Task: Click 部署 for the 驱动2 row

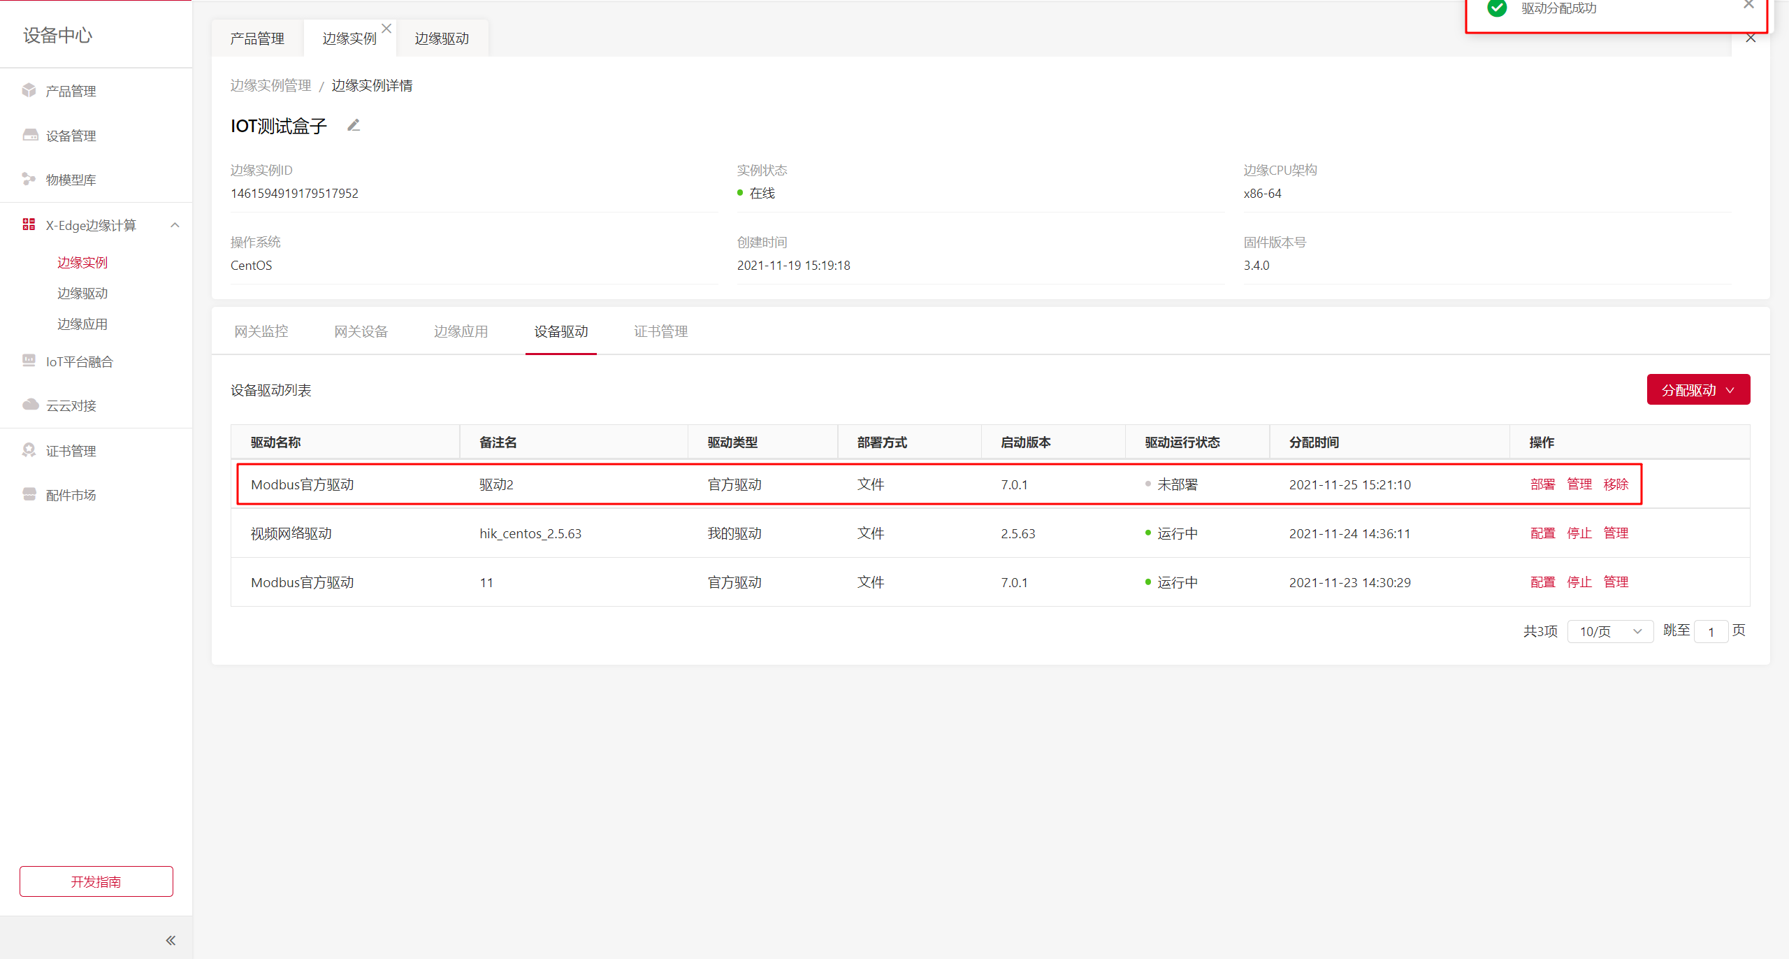Action: (x=1542, y=484)
